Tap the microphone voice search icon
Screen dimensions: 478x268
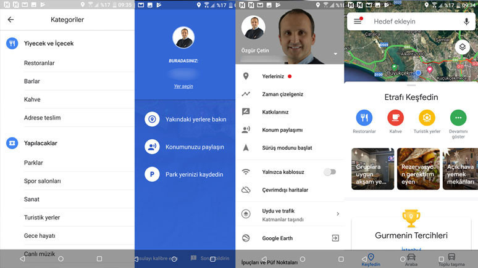466,22
